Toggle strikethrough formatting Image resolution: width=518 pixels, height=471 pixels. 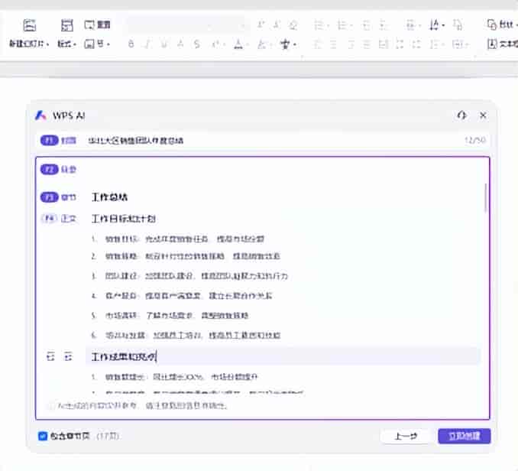(197, 44)
